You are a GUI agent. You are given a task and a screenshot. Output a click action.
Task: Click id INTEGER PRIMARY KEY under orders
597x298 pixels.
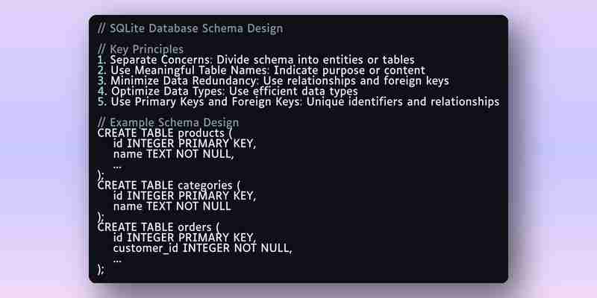click(x=184, y=238)
